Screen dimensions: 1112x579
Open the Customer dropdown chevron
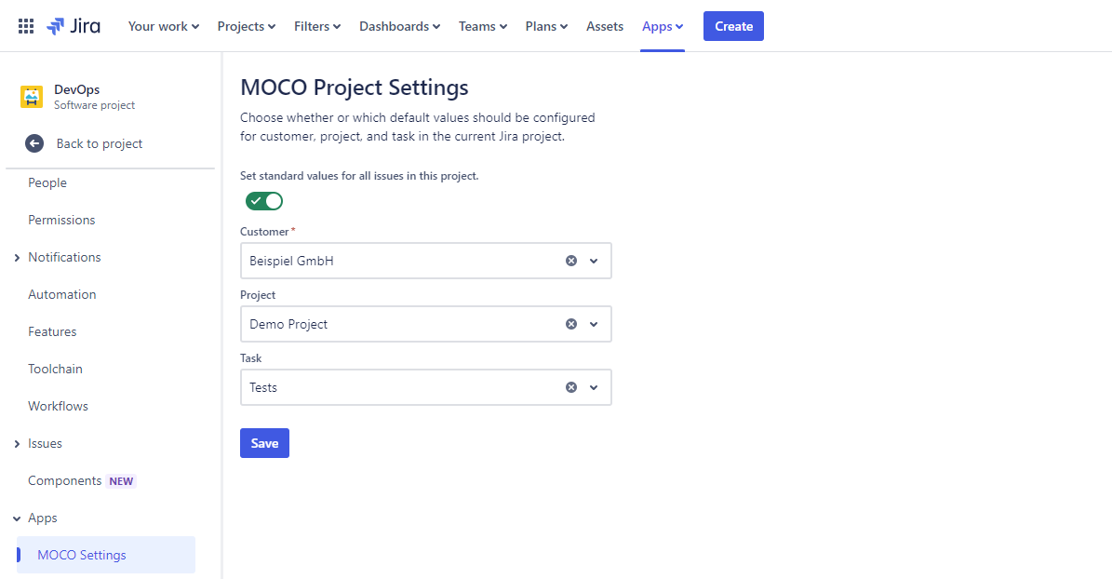pos(594,261)
